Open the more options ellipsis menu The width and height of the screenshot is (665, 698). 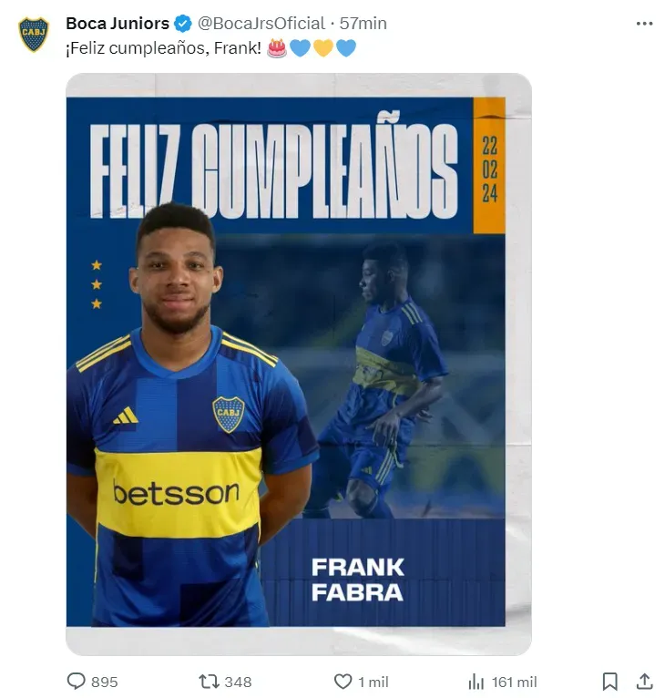point(644,24)
